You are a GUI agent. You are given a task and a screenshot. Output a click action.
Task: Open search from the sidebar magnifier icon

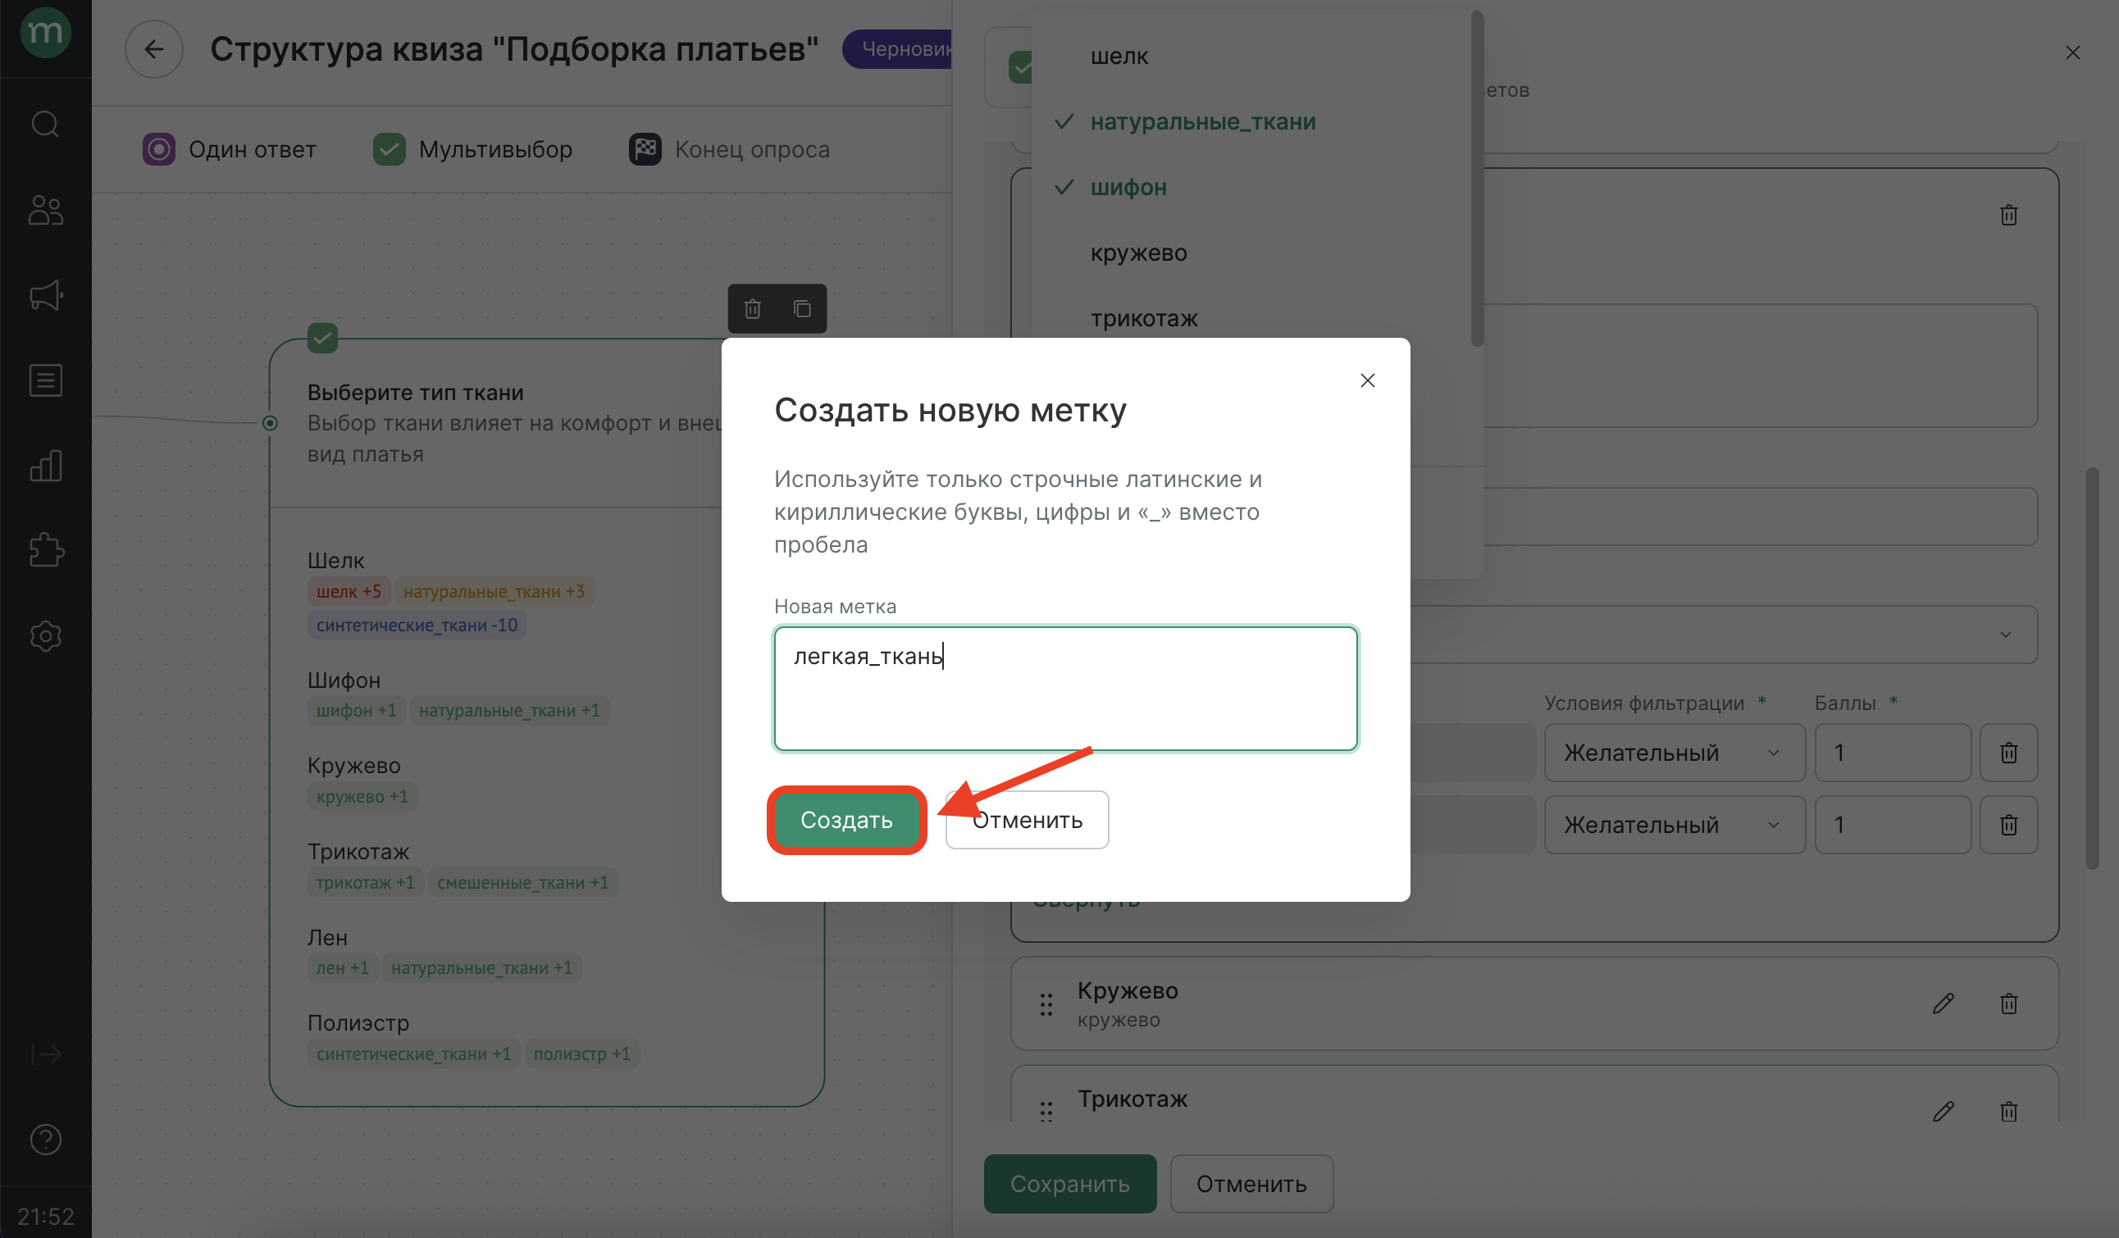pos(45,125)
